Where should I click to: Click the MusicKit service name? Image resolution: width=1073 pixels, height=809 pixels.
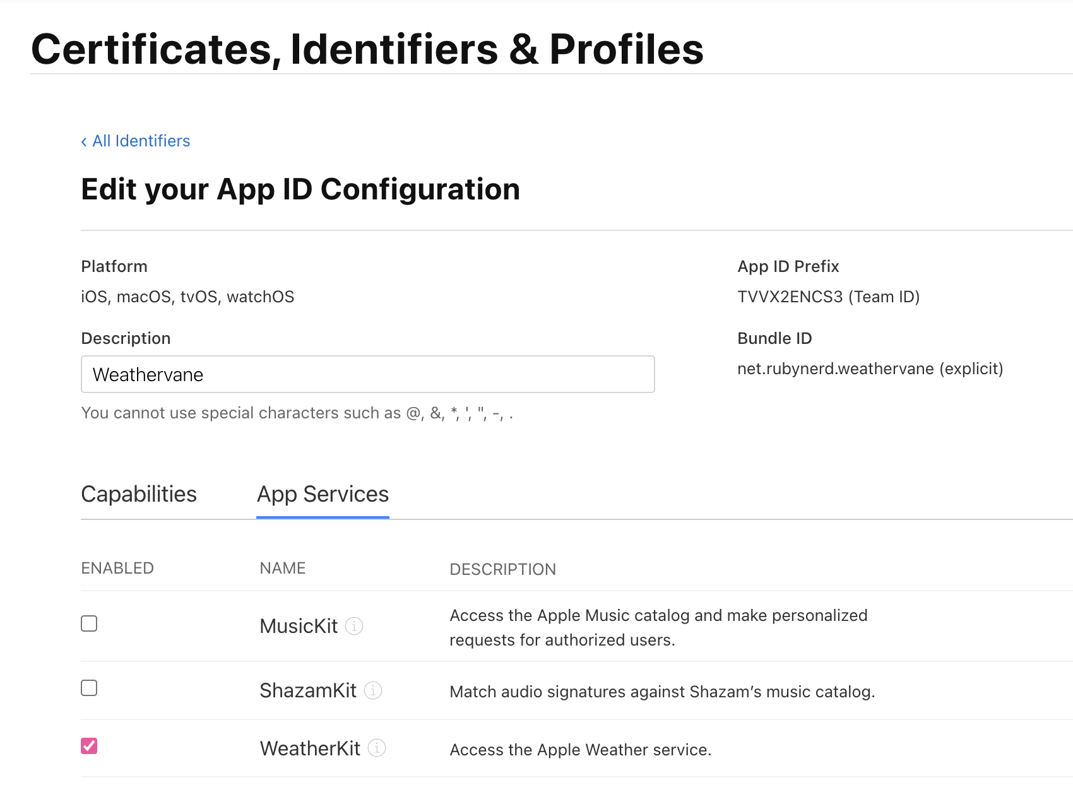pyautogui.click(x=299, y=626)
